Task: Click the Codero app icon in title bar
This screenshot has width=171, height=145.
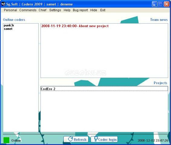Action: (3, 4)
